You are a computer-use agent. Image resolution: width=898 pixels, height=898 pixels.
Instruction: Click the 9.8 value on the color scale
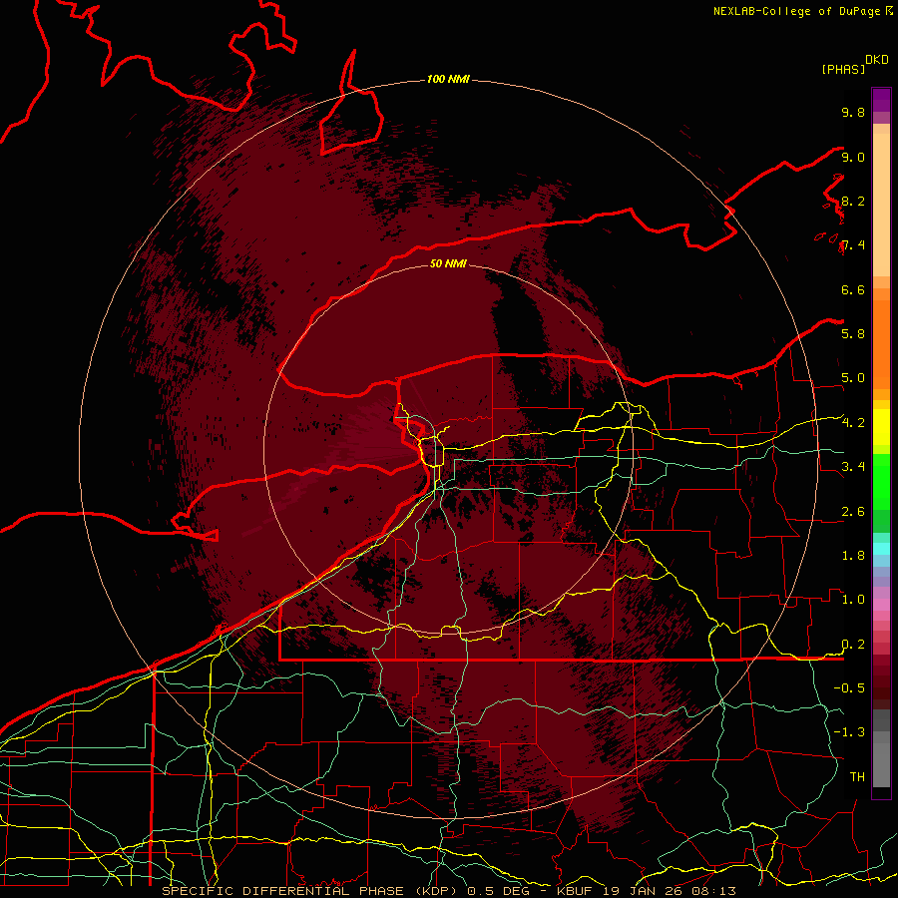pos(853,112)
